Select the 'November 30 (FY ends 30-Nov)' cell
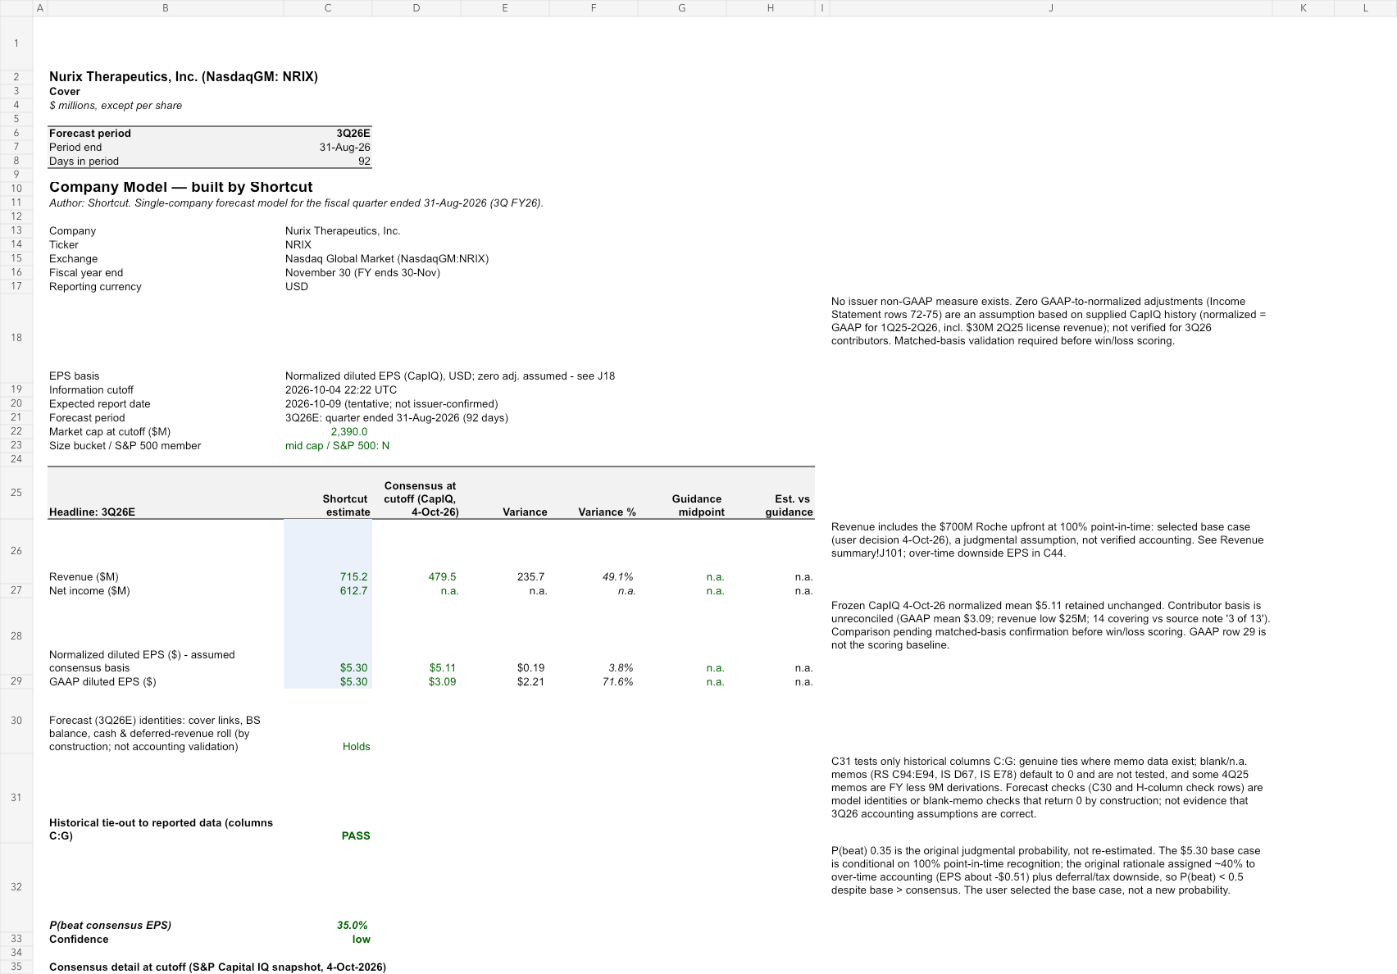This screenshot has width=1397, height=974. [x=362, y=272]
